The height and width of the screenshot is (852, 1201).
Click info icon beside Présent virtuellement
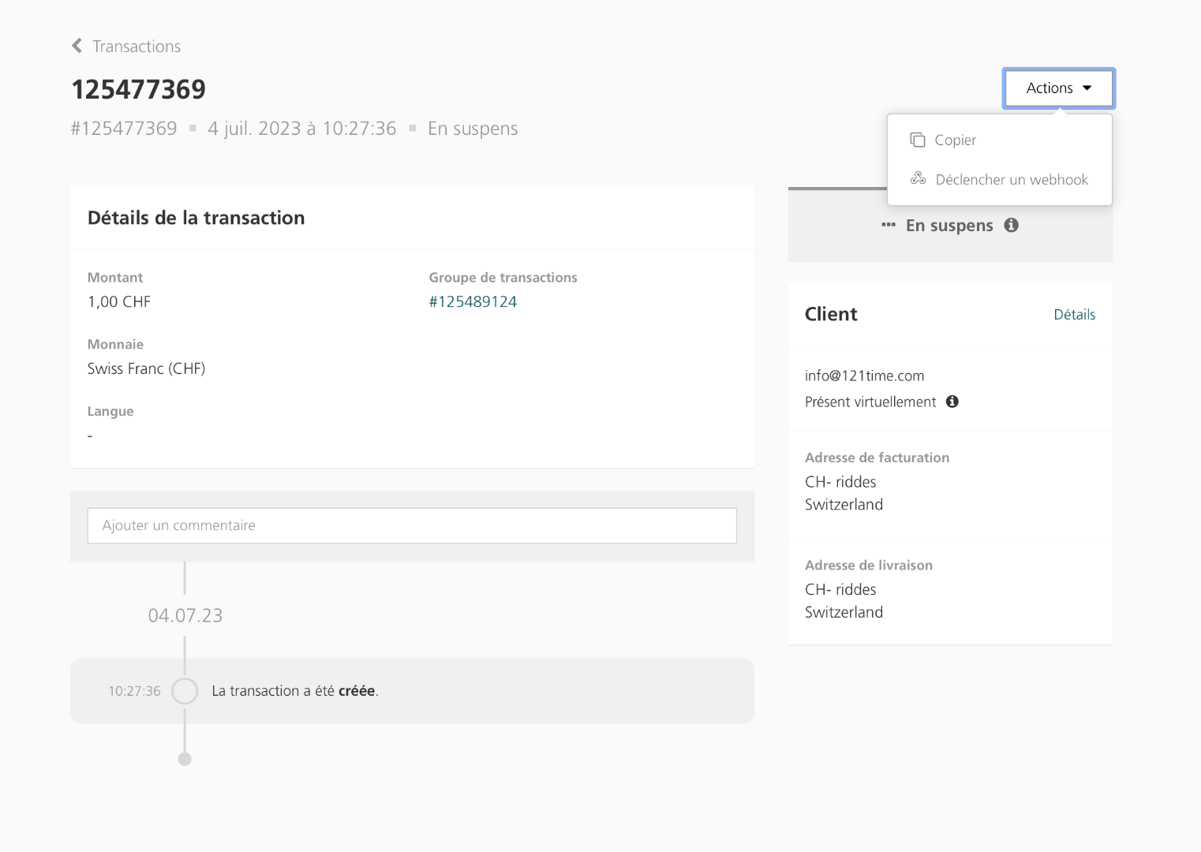coord(952,402)
